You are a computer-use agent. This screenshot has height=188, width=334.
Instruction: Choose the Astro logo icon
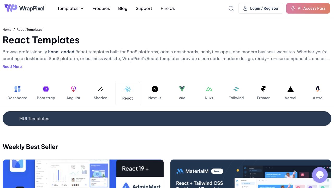pos(318,89)
